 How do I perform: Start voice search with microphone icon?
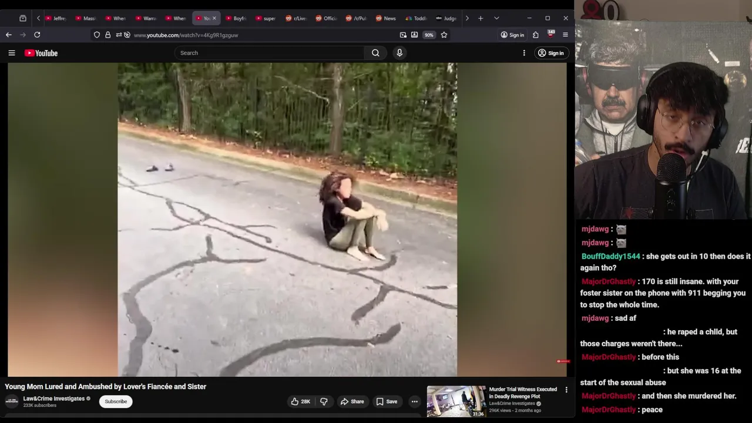(x=399, y=53)
